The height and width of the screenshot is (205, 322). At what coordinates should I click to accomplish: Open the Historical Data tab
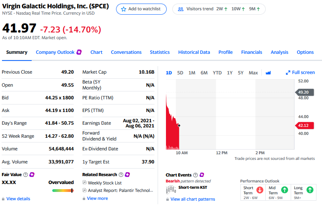coord(194,52)
